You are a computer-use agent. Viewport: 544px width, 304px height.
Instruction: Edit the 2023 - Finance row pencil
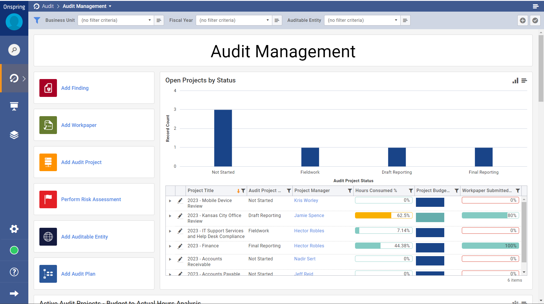click(x=180, y=246)
